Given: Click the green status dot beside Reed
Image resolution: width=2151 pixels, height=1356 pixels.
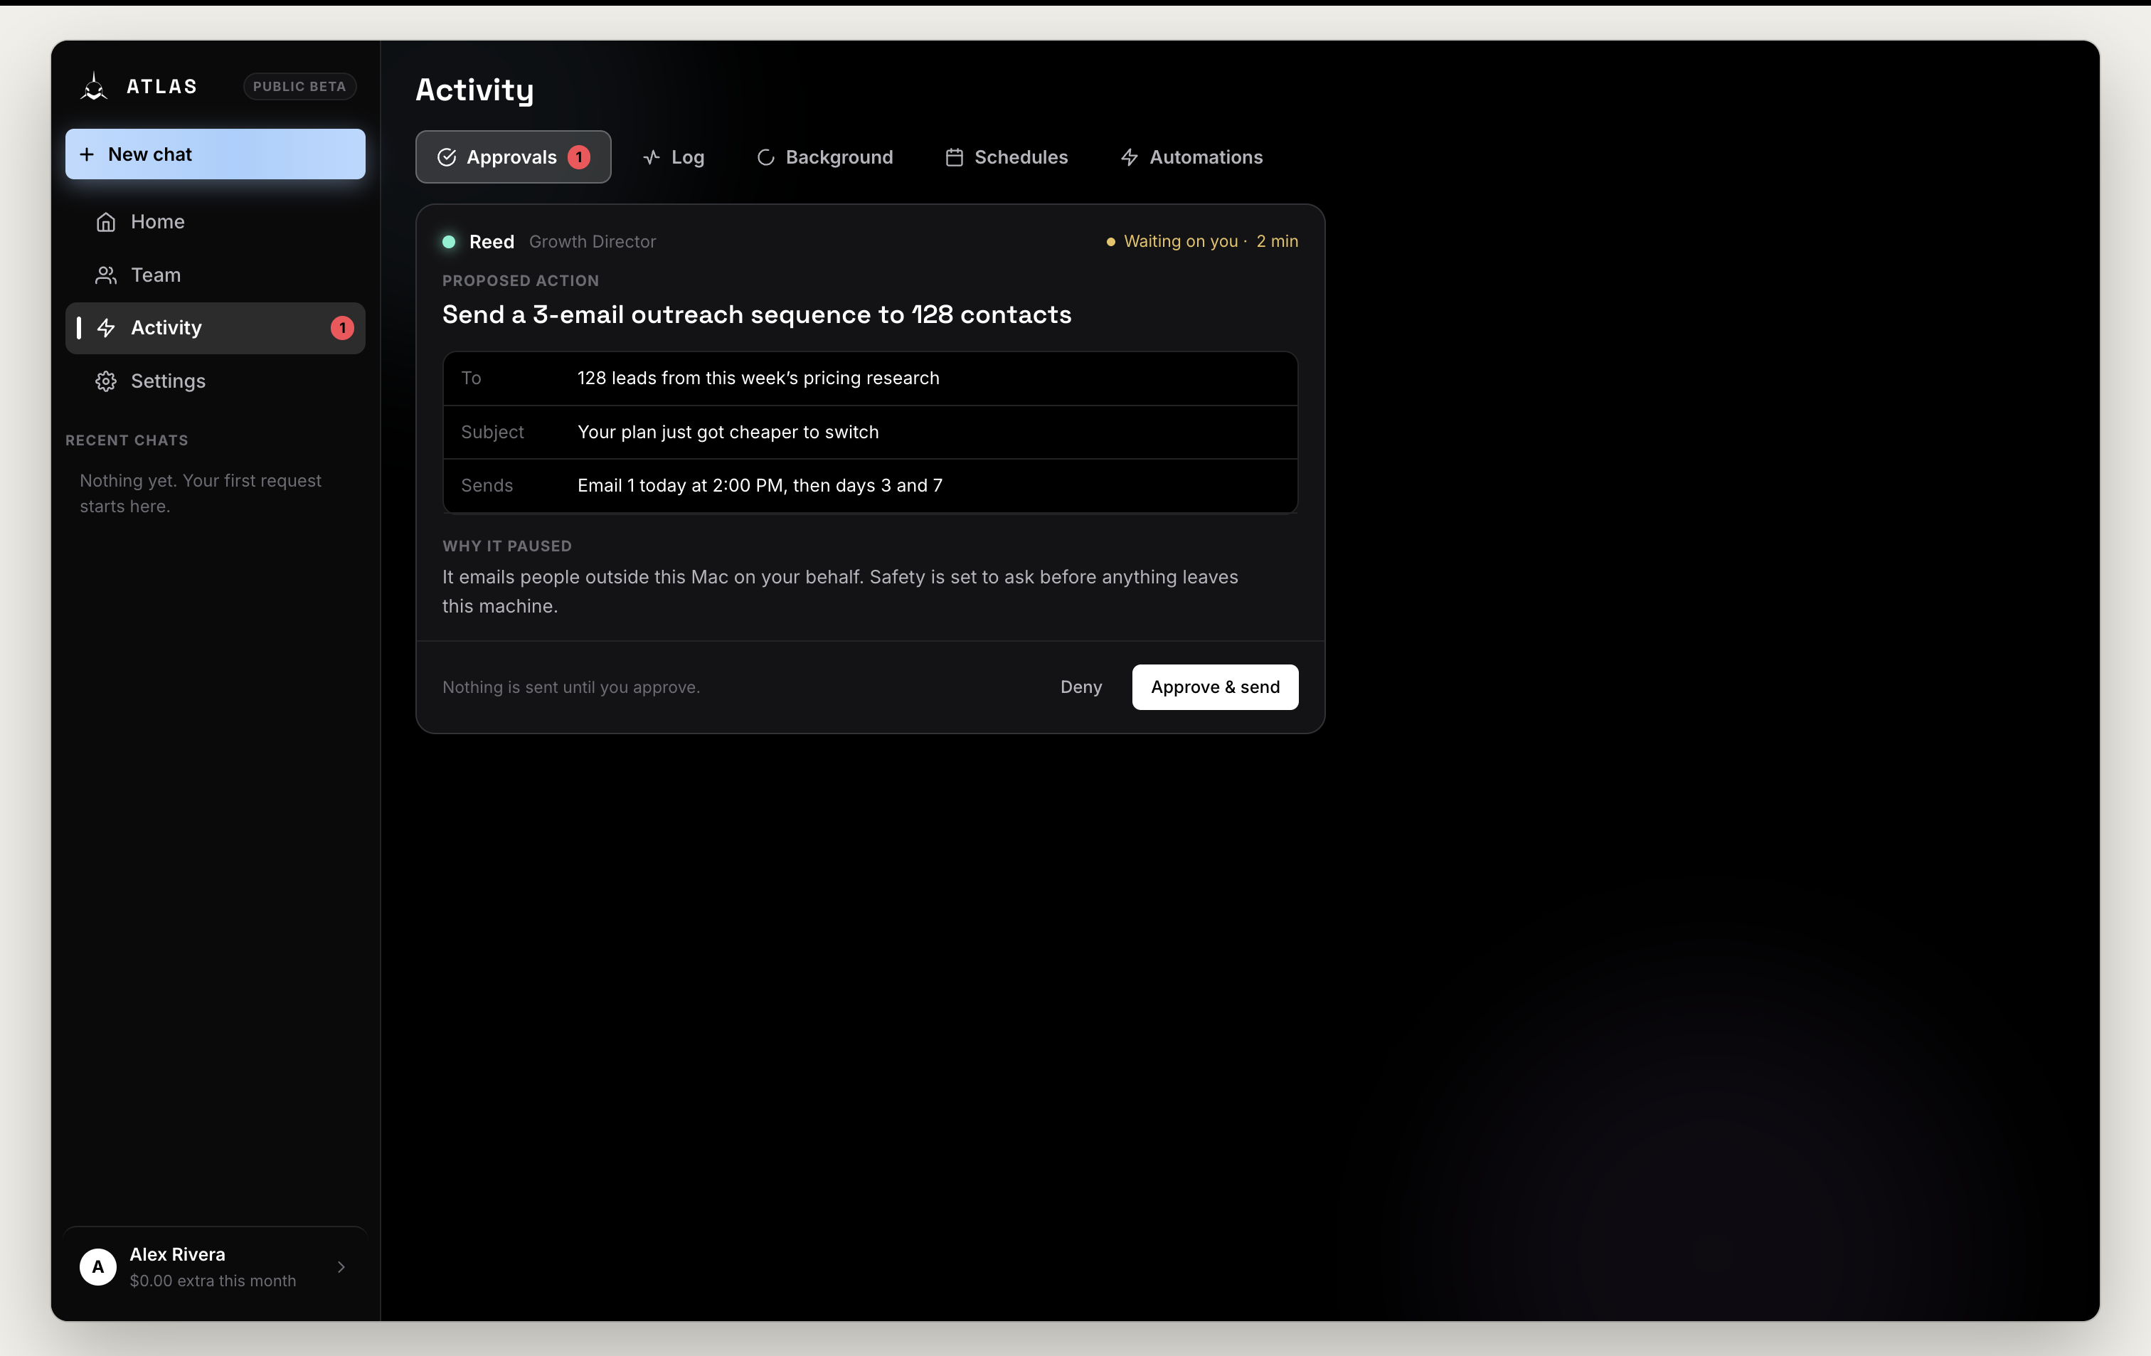Looking at the screenshot, I should click(450, 241).
